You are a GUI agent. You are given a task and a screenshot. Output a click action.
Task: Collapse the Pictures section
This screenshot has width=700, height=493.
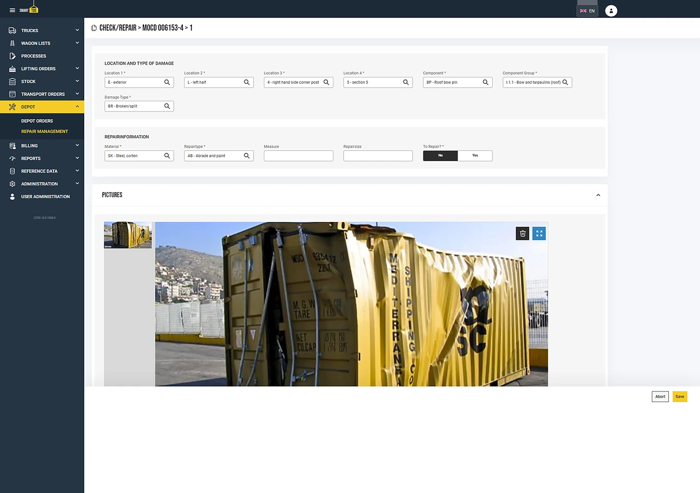tap(598, 195)
